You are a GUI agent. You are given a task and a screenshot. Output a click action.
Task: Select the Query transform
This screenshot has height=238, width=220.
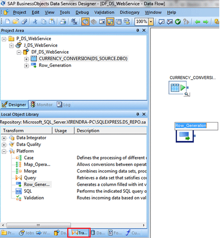tap(30, 178)
